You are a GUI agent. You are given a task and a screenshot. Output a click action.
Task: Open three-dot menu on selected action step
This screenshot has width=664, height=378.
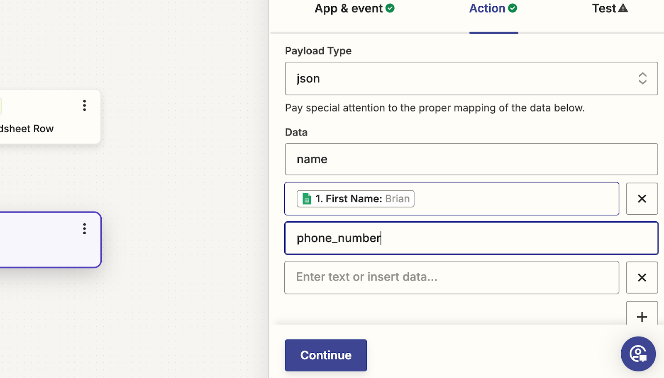point(85,229)
